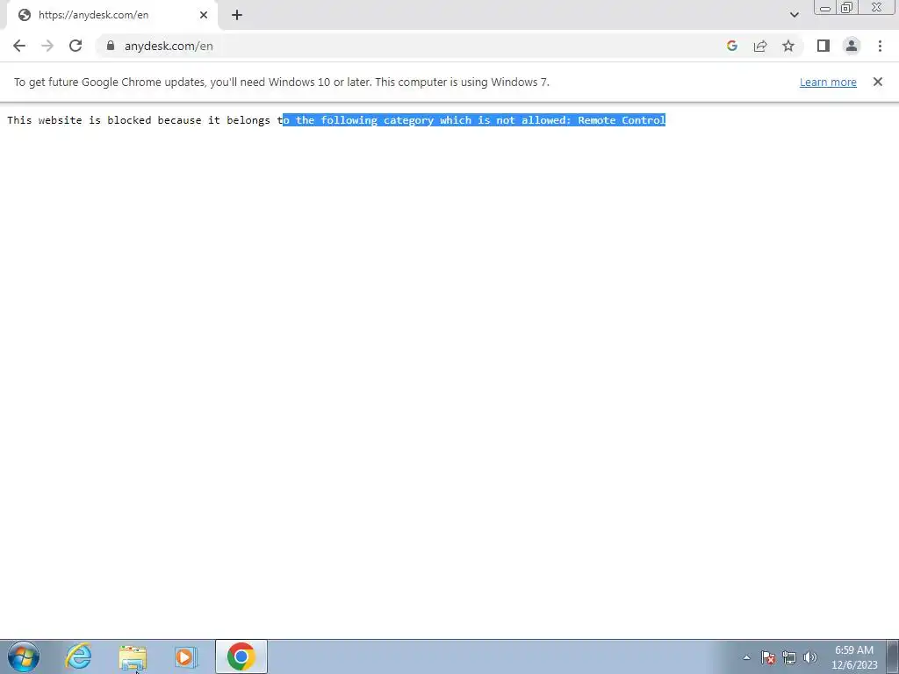Restore down the Chrome window
This screenshot has height=674, width=899.
(x=846, y=7)
